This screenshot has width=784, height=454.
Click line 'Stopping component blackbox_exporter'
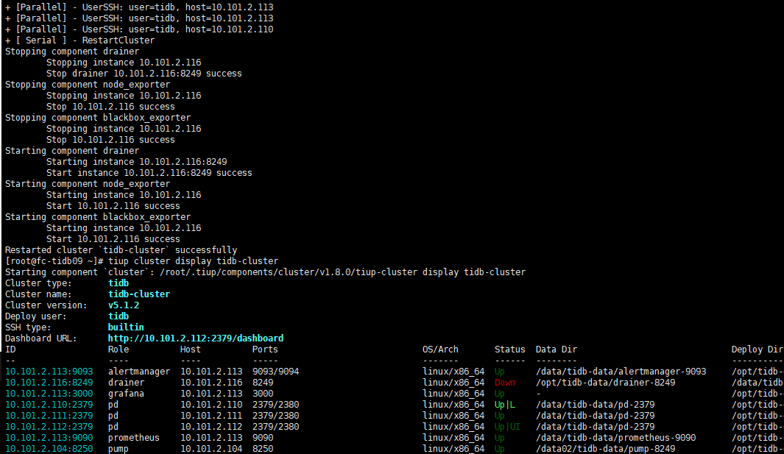(x=98, y=118)
